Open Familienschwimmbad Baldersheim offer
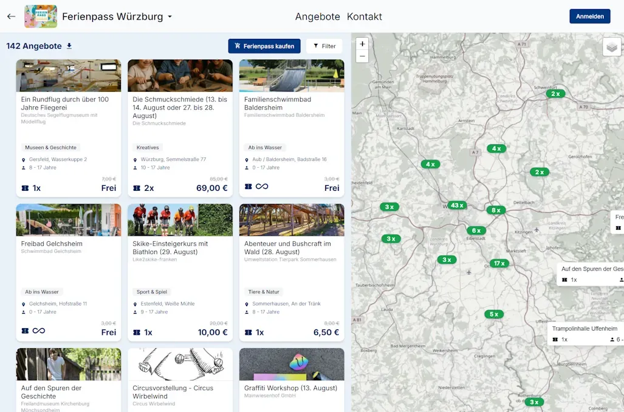The height and width of the screenshot is (412, 624). coord(277,103)
